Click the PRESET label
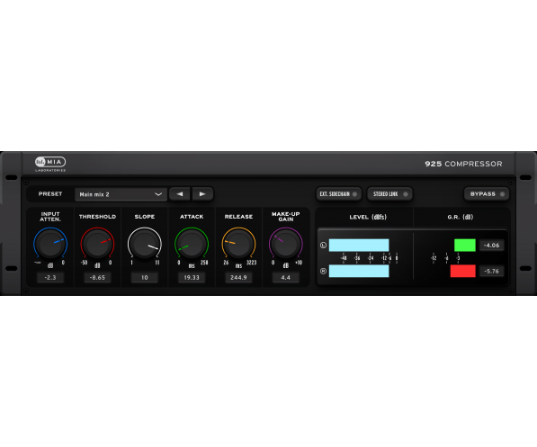Screen dimensions: 537x447 pyautogui.click(x=50, y=194)
